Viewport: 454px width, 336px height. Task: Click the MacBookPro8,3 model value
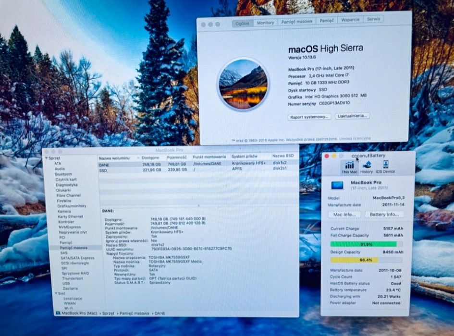pos(389,198)
